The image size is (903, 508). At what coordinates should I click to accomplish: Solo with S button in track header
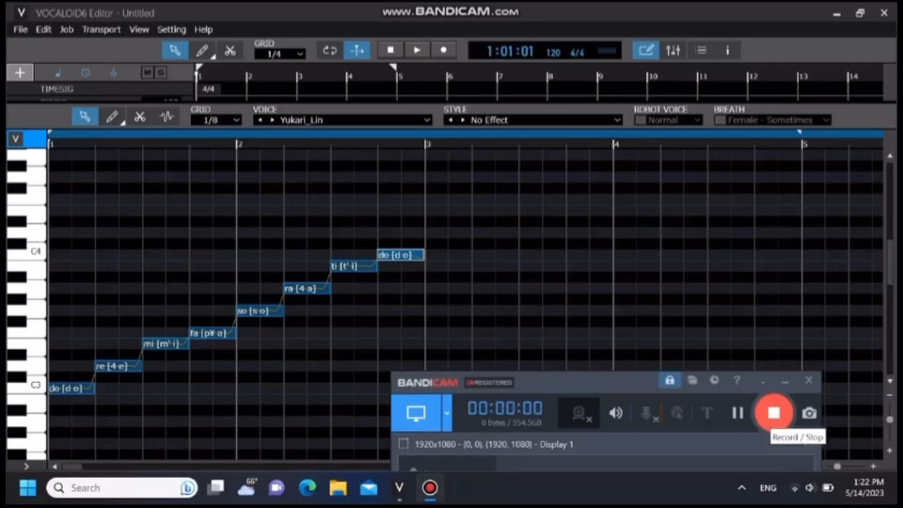coord(161,72)
